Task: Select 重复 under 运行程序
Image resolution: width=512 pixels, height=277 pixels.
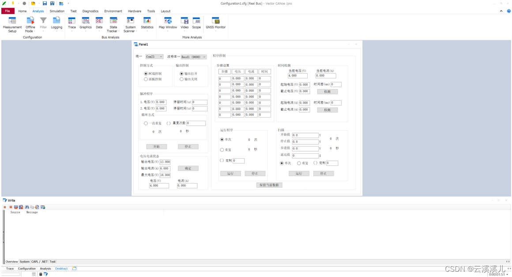Action: pyautogui.click(x=222, y=150)
